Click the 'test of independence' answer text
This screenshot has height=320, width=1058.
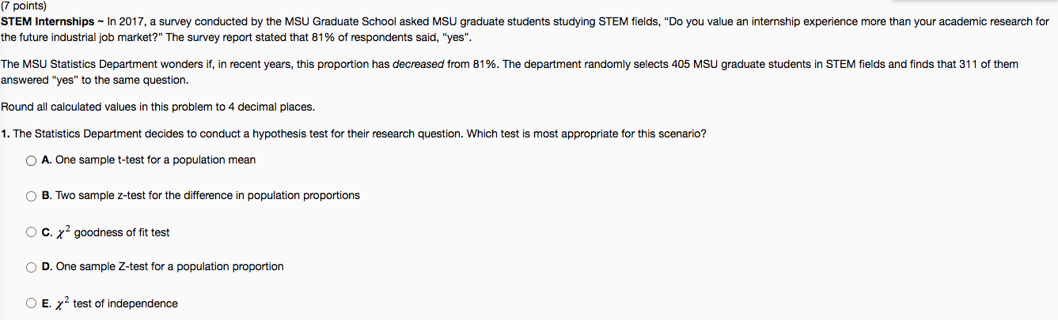click(126, 303)
